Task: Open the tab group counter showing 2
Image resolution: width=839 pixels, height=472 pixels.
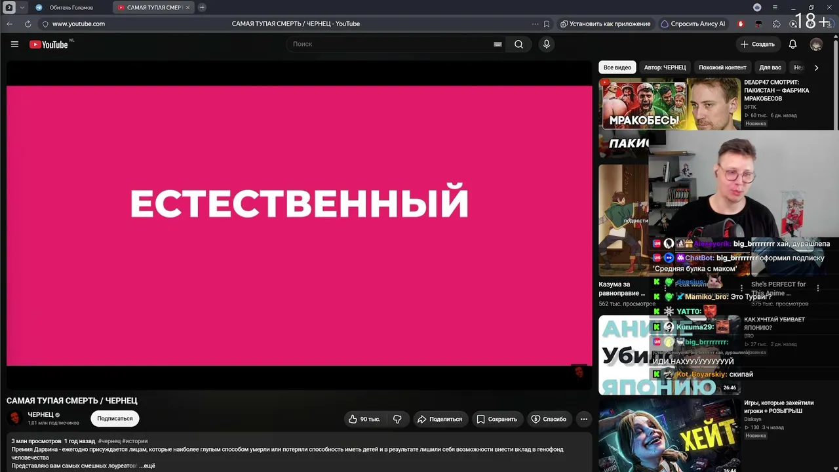Action: click(9, 7)
